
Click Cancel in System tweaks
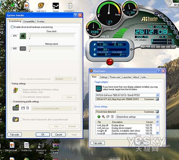pyautogui.click(x=58, y=135)
